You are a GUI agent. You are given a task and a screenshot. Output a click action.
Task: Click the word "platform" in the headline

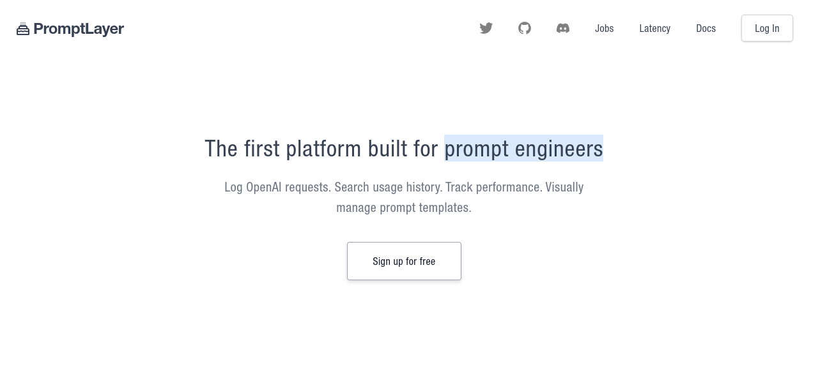click(x=323, y=149)
